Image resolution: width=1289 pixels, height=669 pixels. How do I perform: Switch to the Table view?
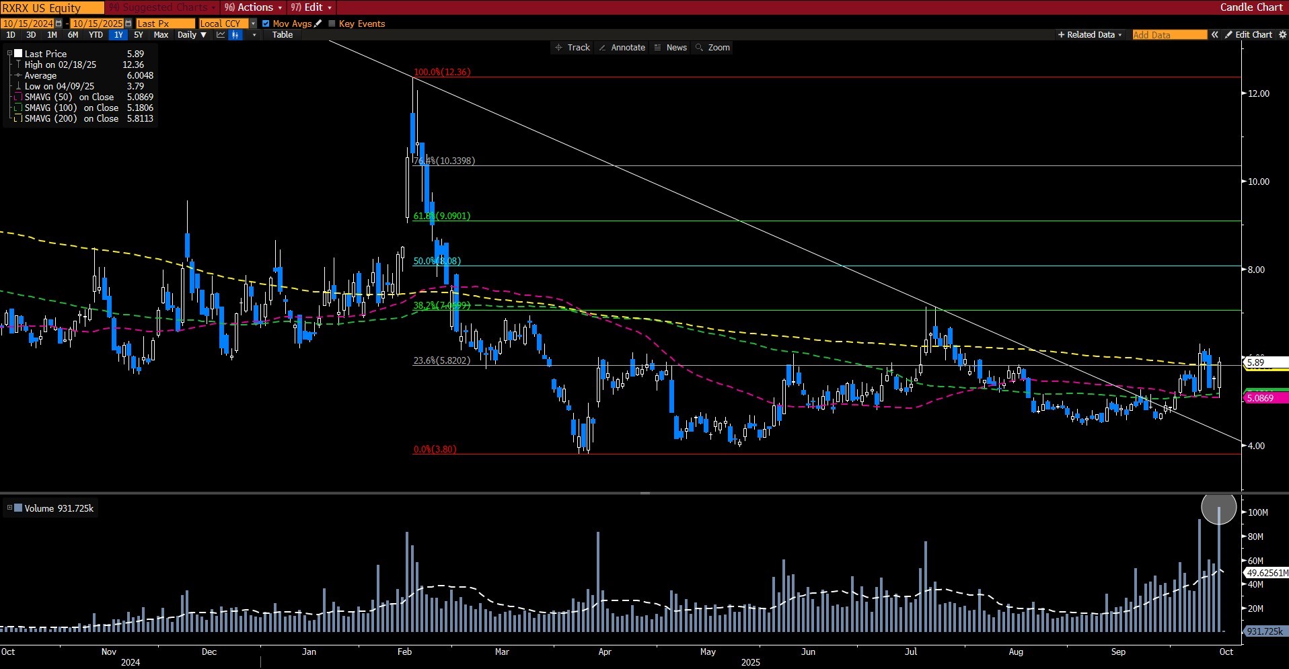[x=282, y=35]
